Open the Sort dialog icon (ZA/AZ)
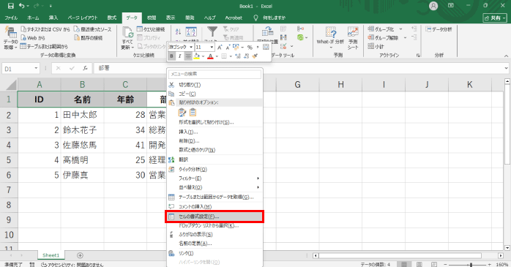The height and width of the screenshot is (267, 511). pos(191,31)
